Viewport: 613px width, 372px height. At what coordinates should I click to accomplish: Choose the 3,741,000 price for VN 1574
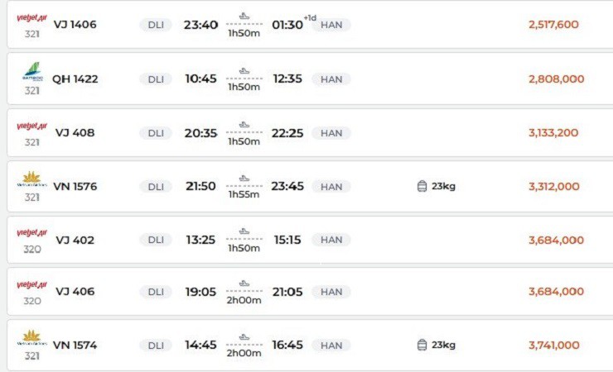[x=554, y=345]
